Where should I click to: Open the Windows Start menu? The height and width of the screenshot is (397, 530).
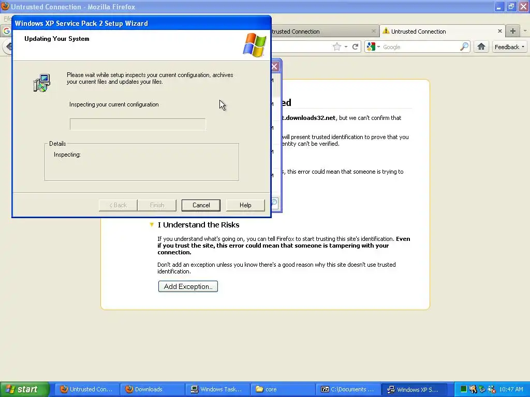(25, 389)
